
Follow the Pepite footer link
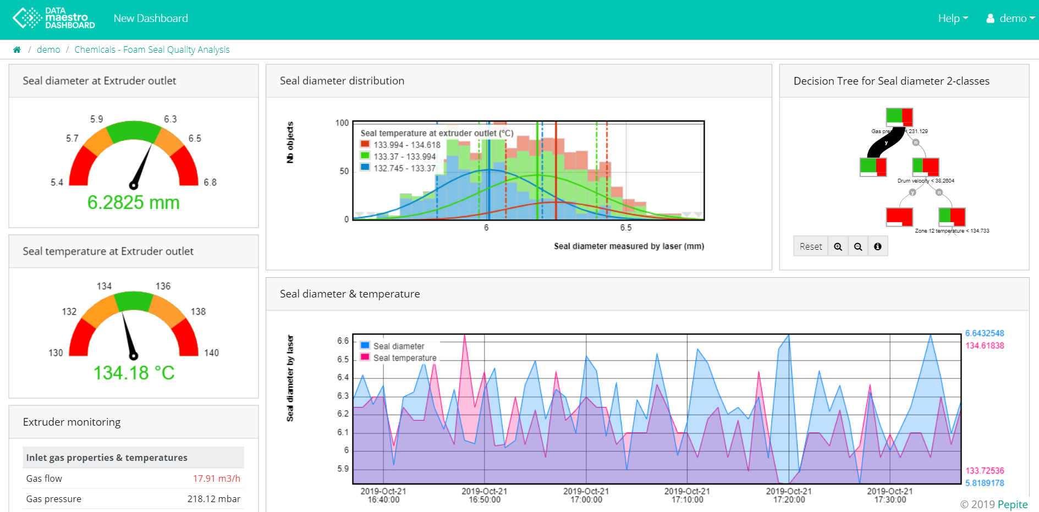click(x=1013, y=504)
